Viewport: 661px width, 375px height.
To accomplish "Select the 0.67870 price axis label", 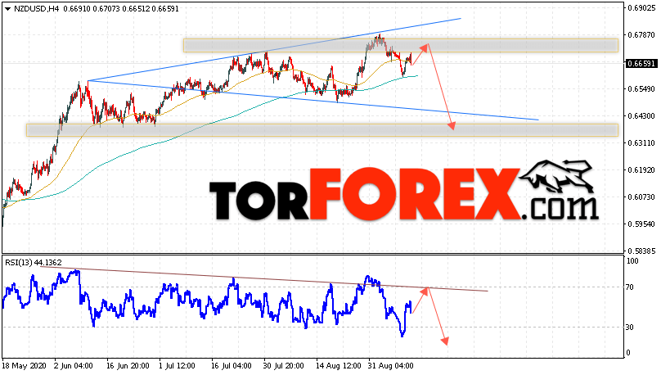I will click(x=641, y=35).
